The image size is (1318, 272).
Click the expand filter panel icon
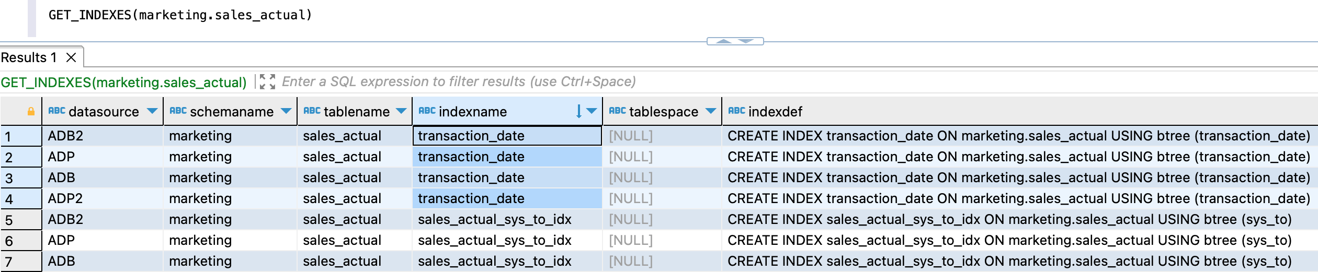[x=267, y=81]
